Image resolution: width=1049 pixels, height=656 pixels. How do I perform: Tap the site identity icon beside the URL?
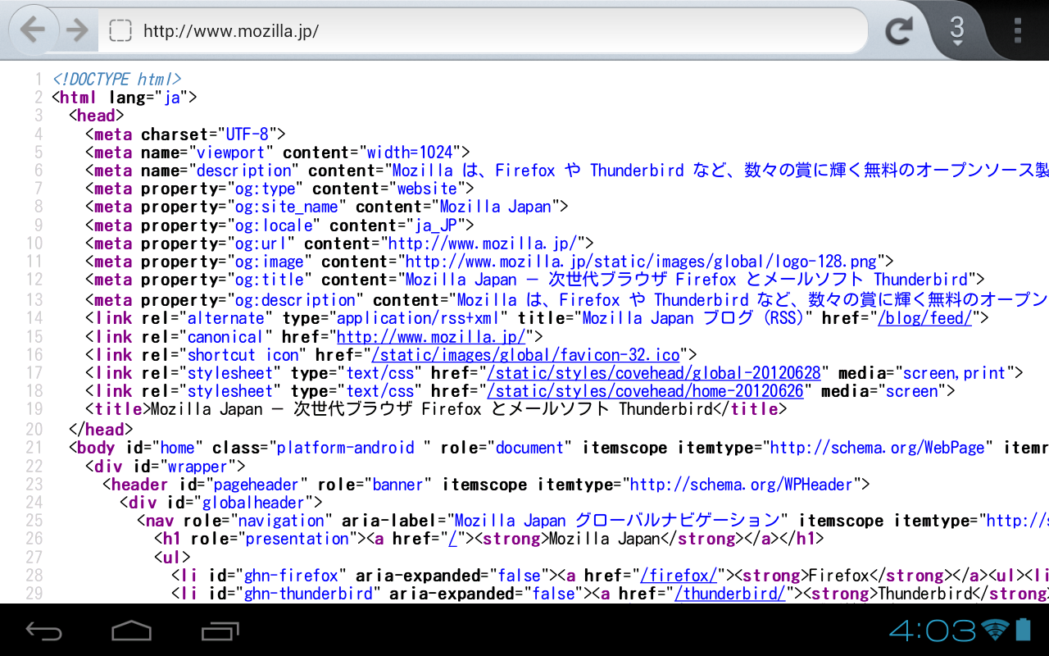120,31
